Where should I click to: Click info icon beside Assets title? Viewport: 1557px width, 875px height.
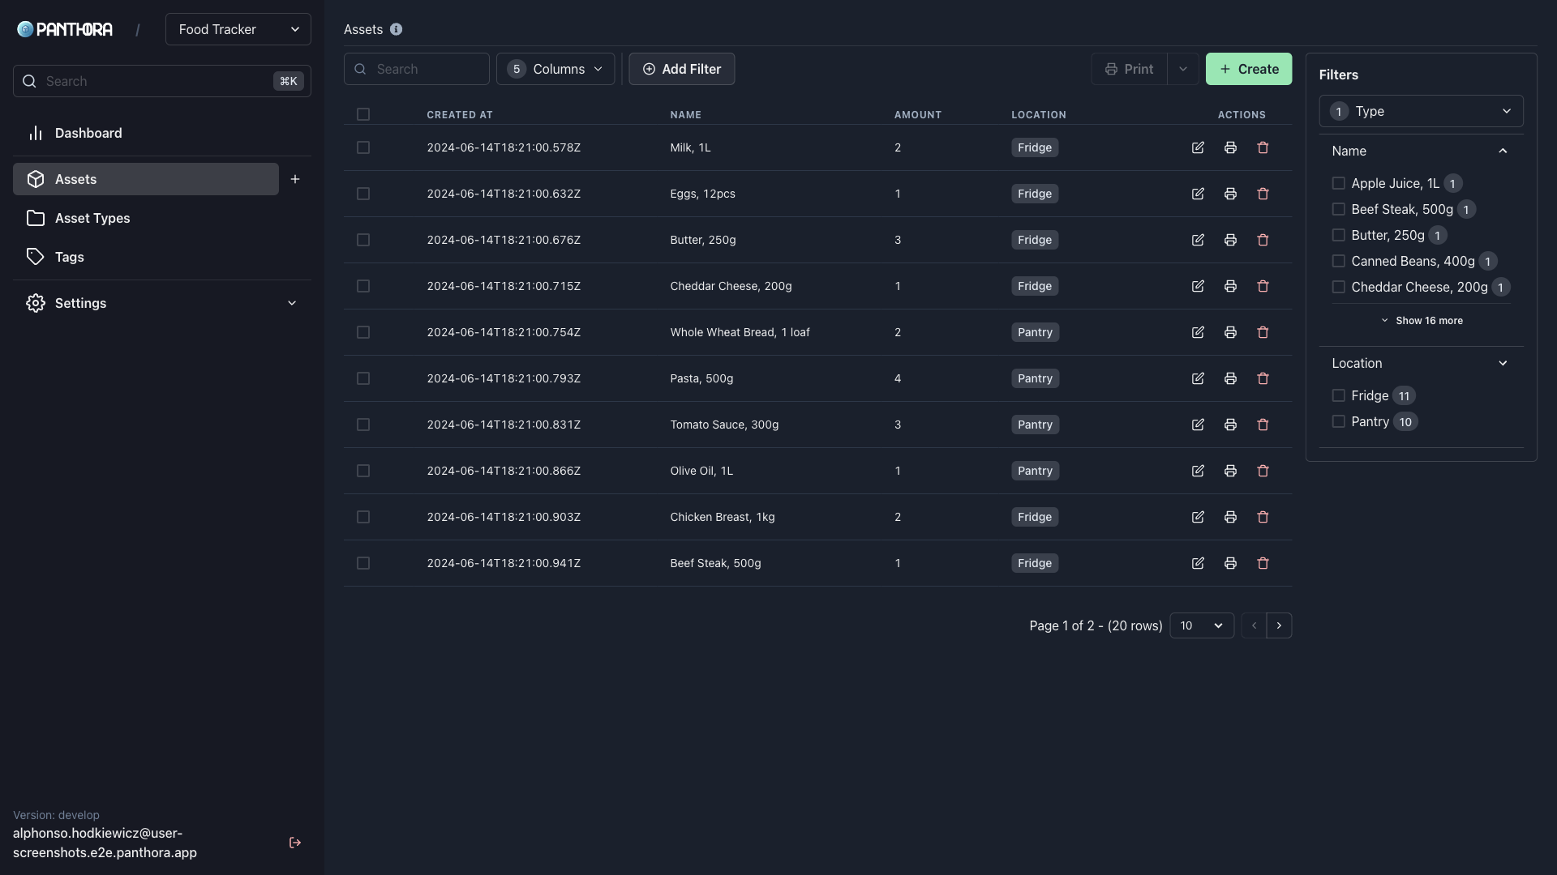pyautogui.click(x=396, y=29)
